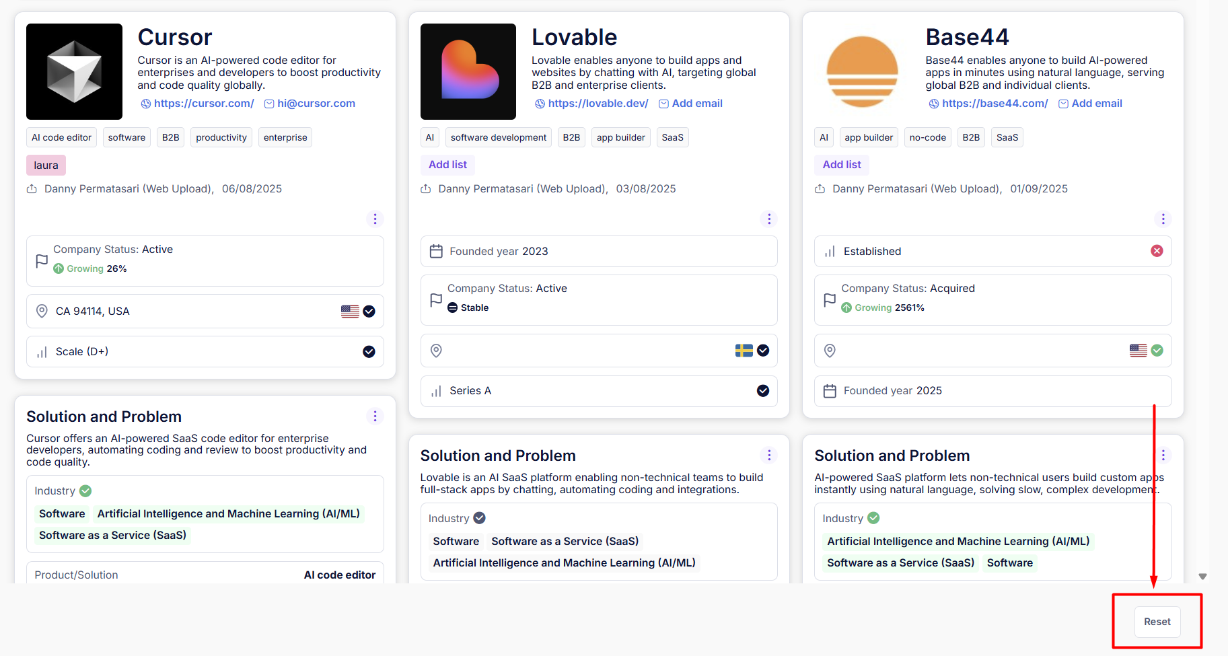This screenshot has width=1228, height=656.
Task: Click the Founded year 2023 field
Action: click(599, 252)
